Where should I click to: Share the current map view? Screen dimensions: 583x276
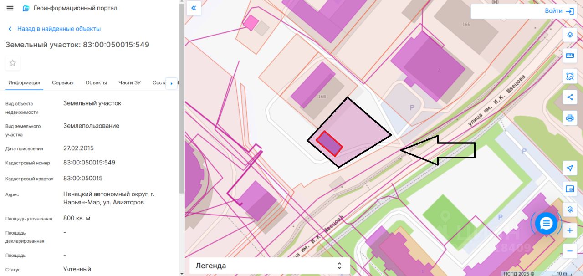click(x=570, y=97)
